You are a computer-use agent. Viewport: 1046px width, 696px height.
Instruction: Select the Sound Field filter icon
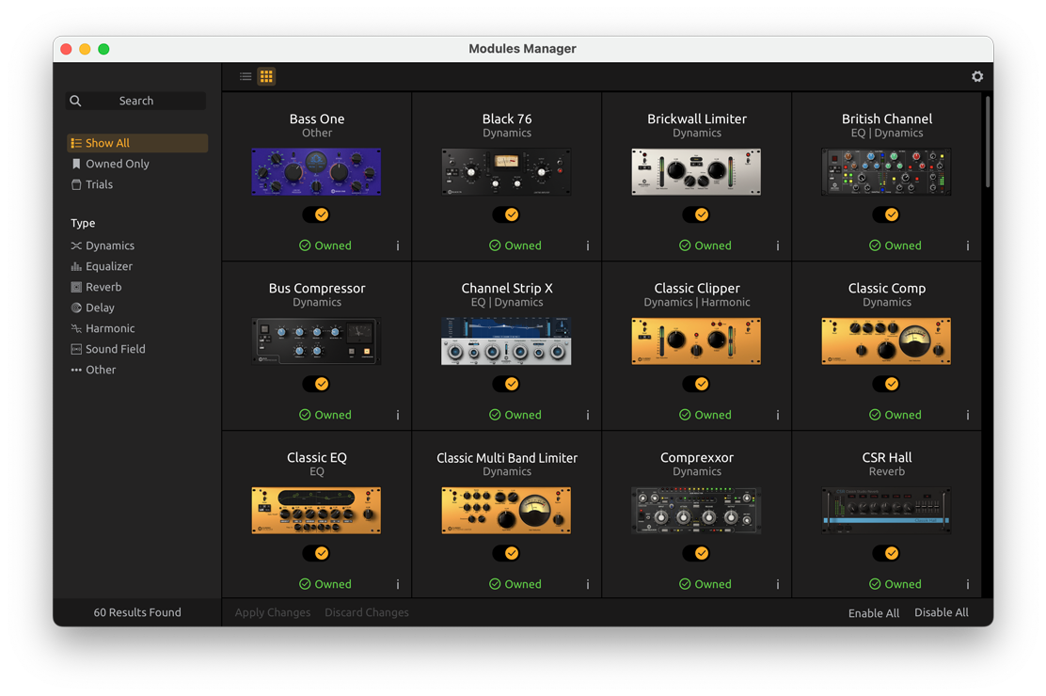point(74,349)
